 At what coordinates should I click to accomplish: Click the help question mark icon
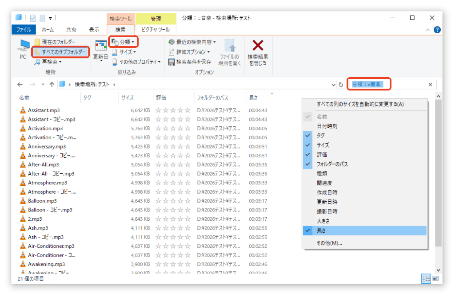[x=437, y=30]
